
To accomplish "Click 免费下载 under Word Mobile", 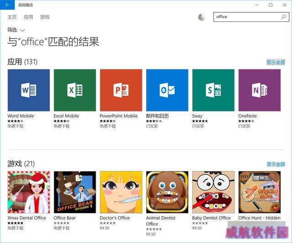I will [16, 126].
